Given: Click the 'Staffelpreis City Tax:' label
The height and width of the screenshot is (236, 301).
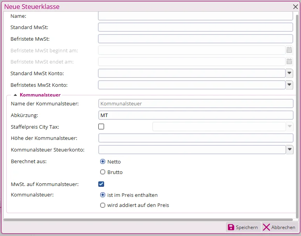Looking at the screenshot, I should pyautogui.click(x=35, y=127).
